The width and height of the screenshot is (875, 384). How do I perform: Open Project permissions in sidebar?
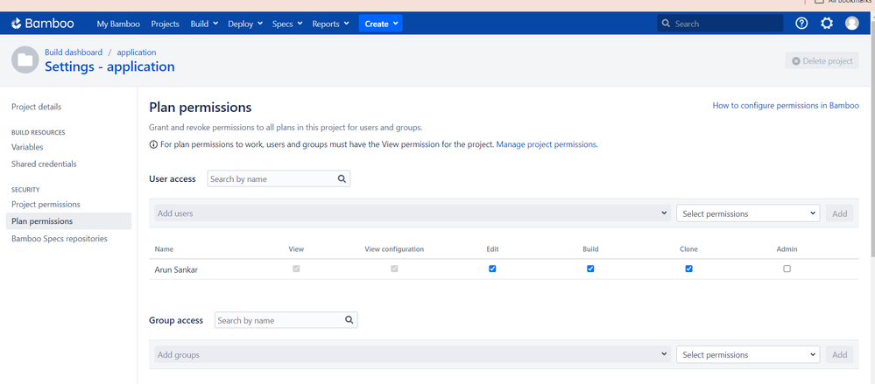pos(46,204)
